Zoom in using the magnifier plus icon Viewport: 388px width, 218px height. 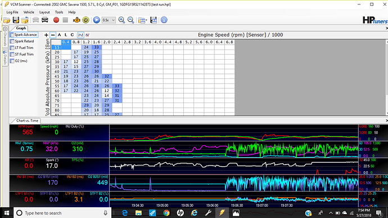(121, 20)
